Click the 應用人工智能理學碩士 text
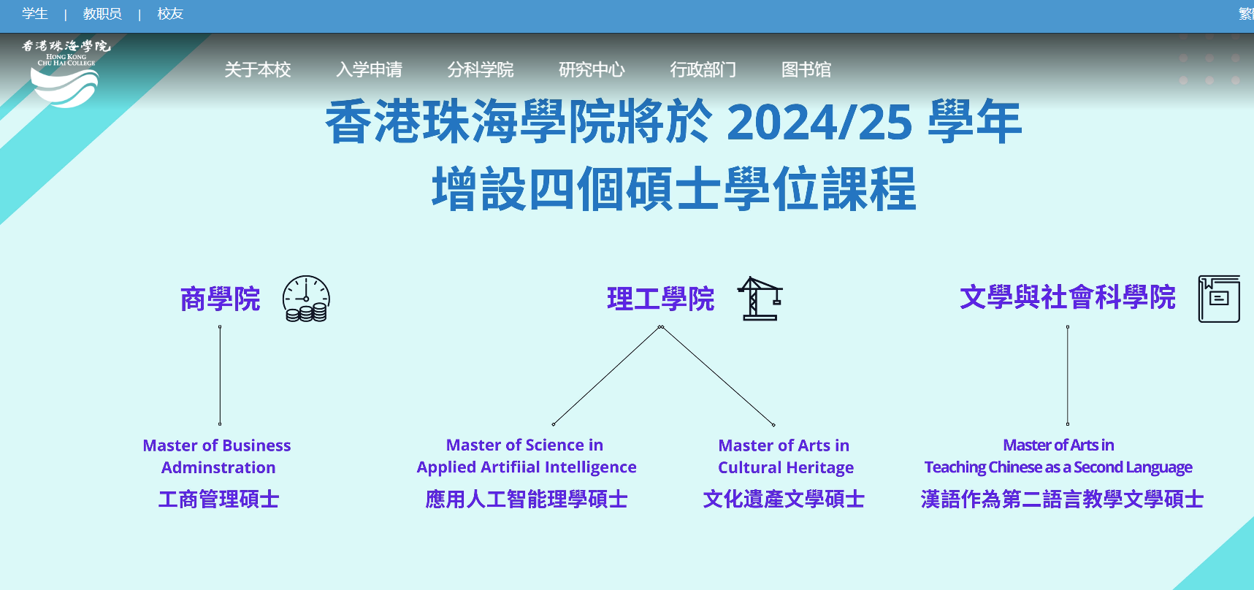Viewport: 1254px width, 590px height. pyautogui.click(x=526, y=499)
